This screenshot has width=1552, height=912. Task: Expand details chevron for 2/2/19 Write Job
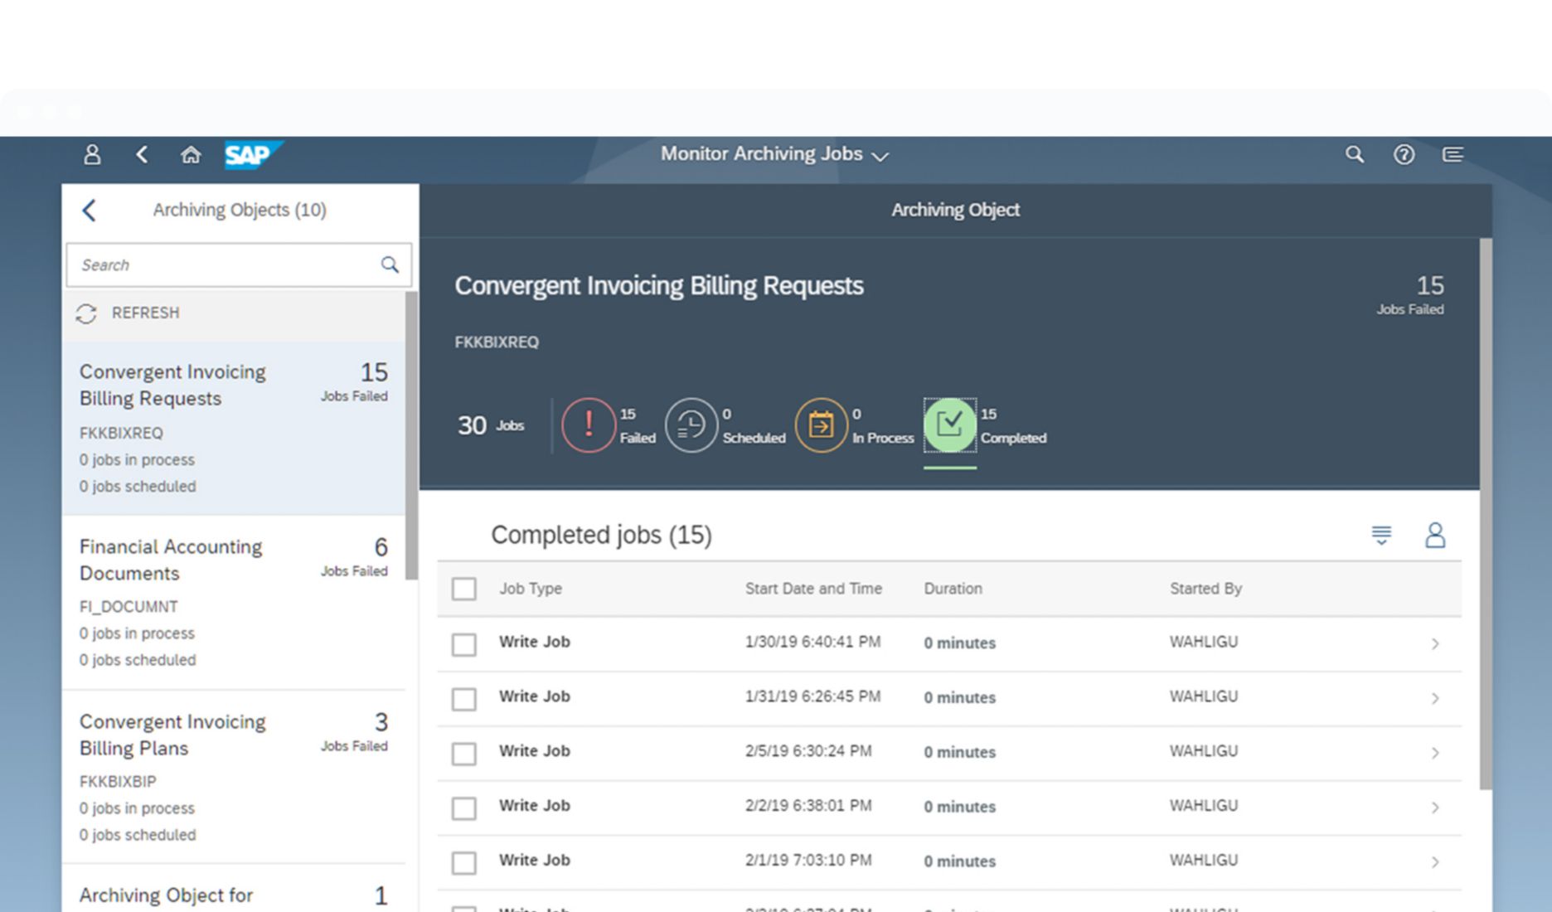(x=1434, y=808)
